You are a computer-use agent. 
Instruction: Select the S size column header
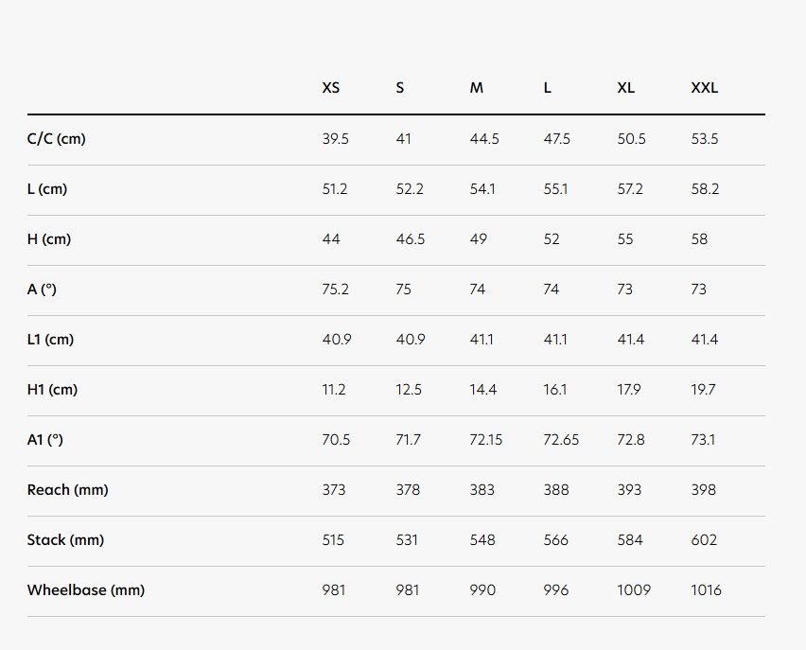coord(400,88)
